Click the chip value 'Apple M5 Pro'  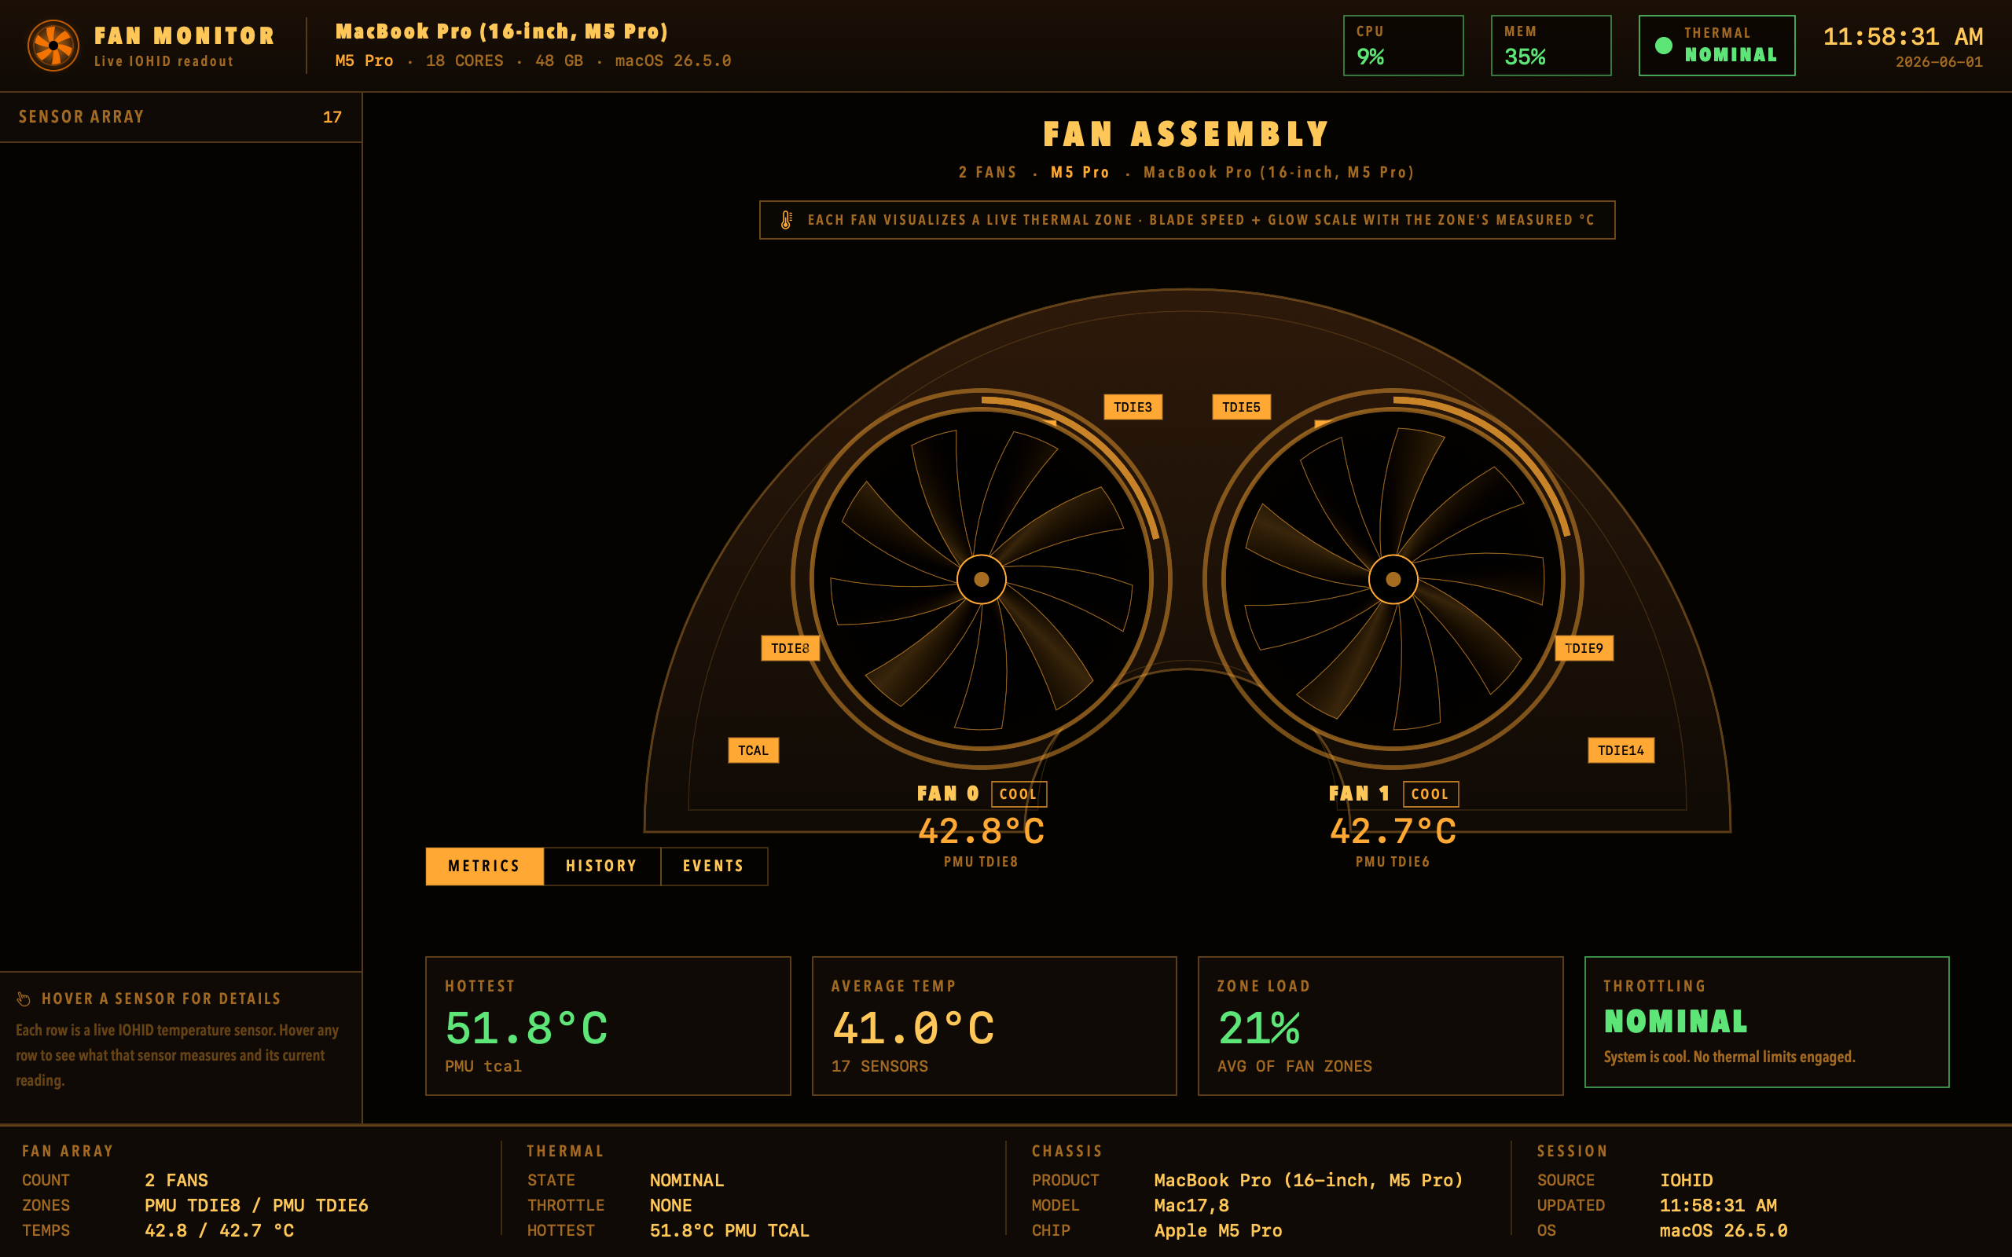click(x=1218, y=1230)
